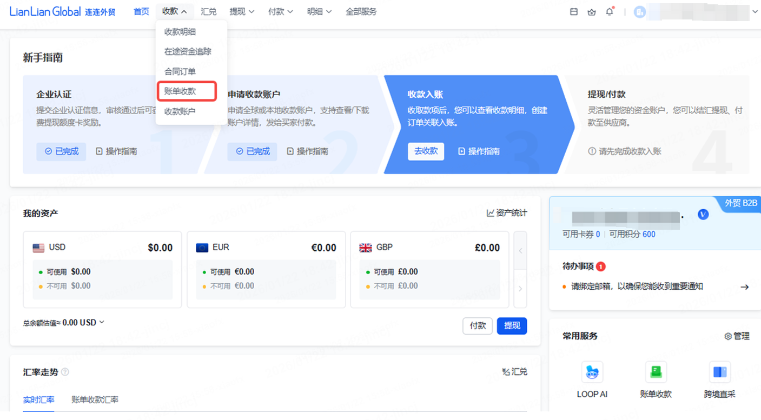Image resolution: width=761 pixels, height=420 pixels.
Task: Open 操作指南 in the 企业认证 step
Action: (x=116, y=151)
